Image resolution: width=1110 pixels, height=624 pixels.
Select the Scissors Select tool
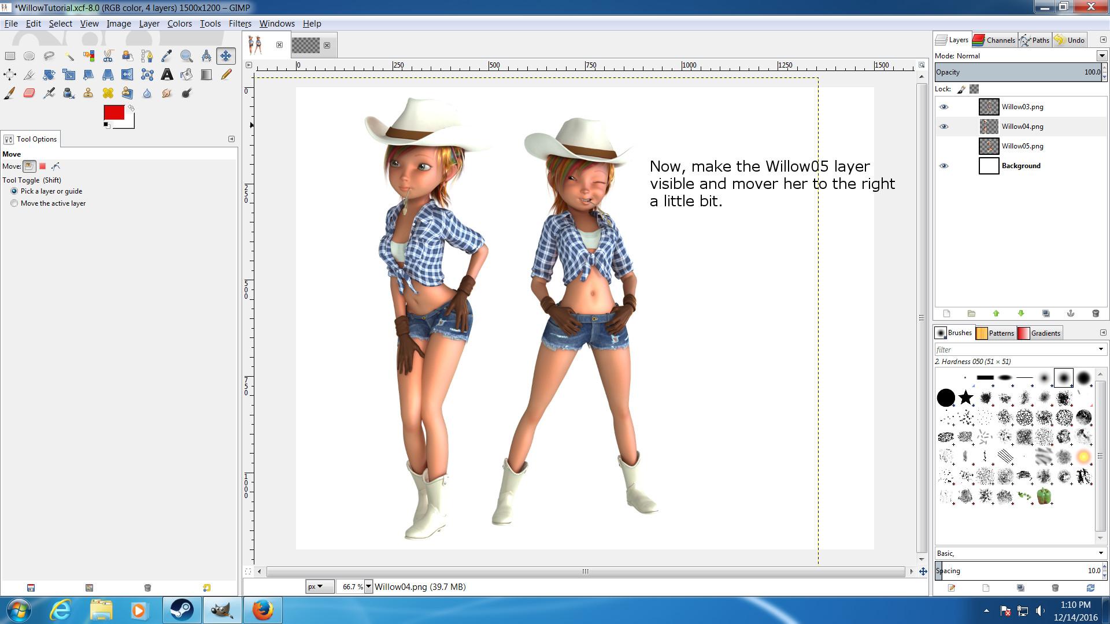pyautogui.click(x=108, y=56)
